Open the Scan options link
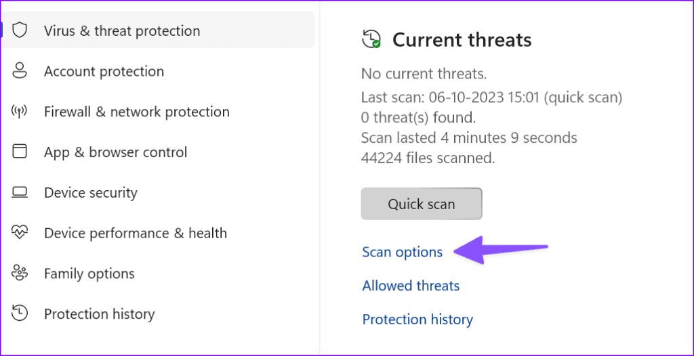 (402, 252)
